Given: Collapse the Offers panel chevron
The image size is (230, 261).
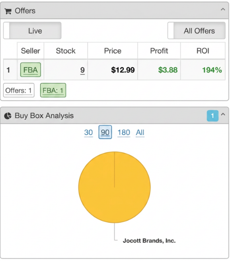Looking at the screenshot, I should coord(223,9).
